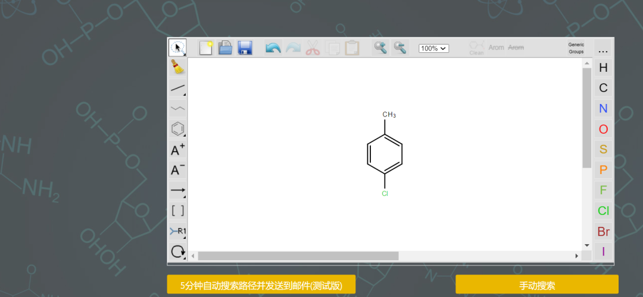Apply struck-through Arom dearomatize
Viewport: 643px width, 297px height.
pyautogui.click(x=516, y=48)
